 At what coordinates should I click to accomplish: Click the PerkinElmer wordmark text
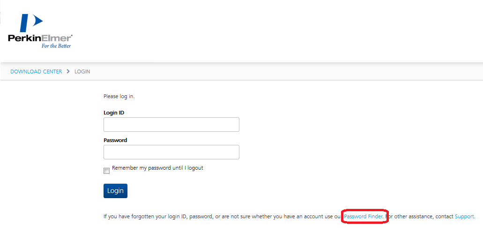[x=40, y=38]
